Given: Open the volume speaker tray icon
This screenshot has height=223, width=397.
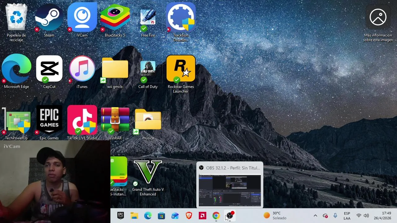Looking at the screenshot, I should (366, 216).
